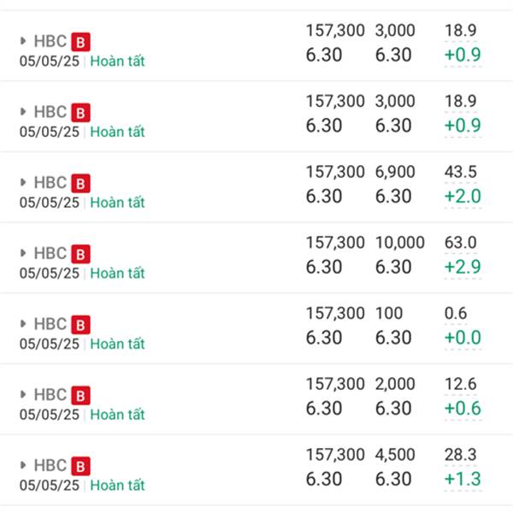This screenshot has width=513, height=513.
Task: Open the 0.6 value order row
Action: tap(256, 329)
